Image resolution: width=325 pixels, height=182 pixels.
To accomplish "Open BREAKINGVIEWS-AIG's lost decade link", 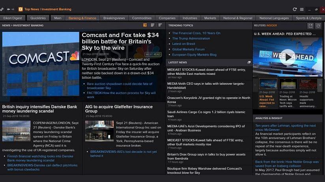I will (124, 154).
